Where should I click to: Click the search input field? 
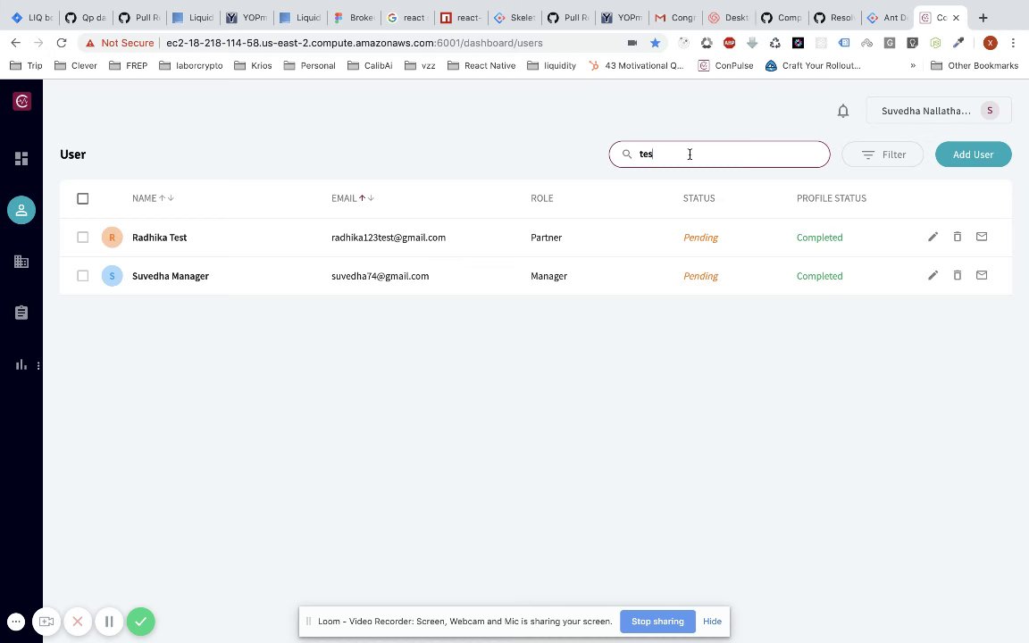coord(719,154)
